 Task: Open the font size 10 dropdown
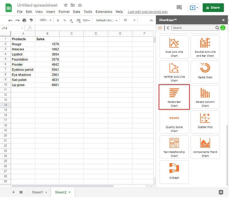point(129,20)
